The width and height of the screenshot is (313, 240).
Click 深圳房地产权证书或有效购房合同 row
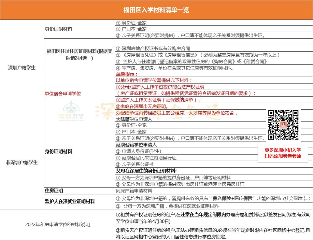[214, 48]
